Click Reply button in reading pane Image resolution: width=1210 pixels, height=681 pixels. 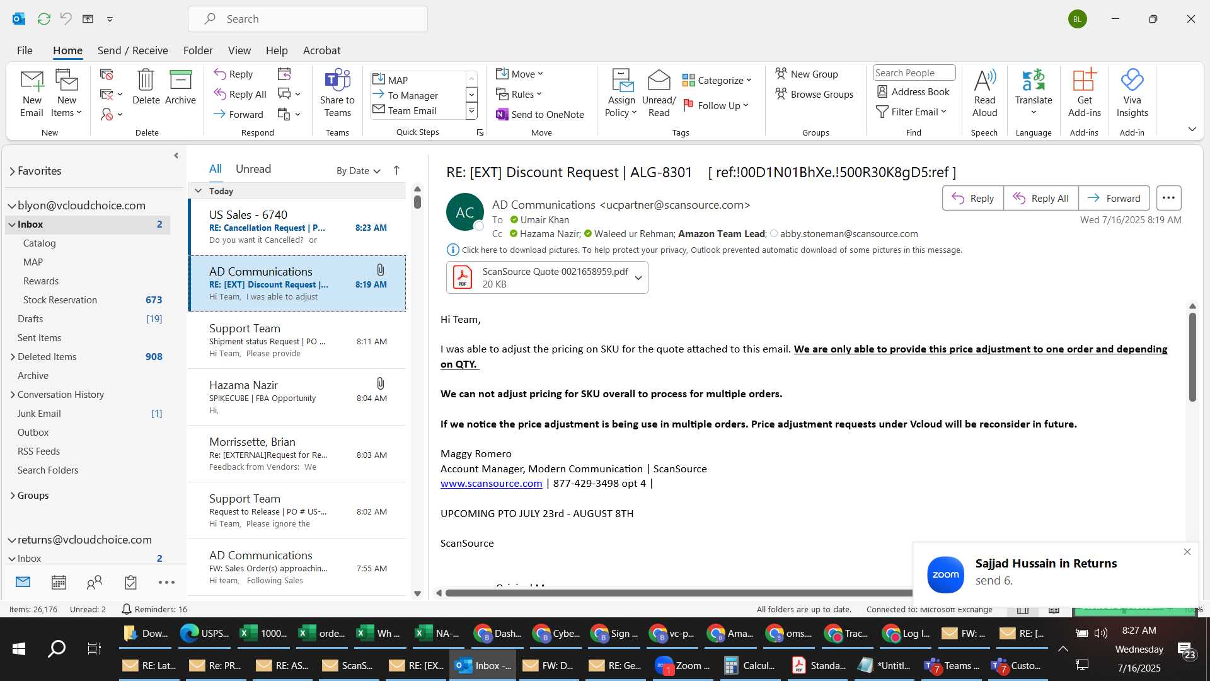(973, 198)
